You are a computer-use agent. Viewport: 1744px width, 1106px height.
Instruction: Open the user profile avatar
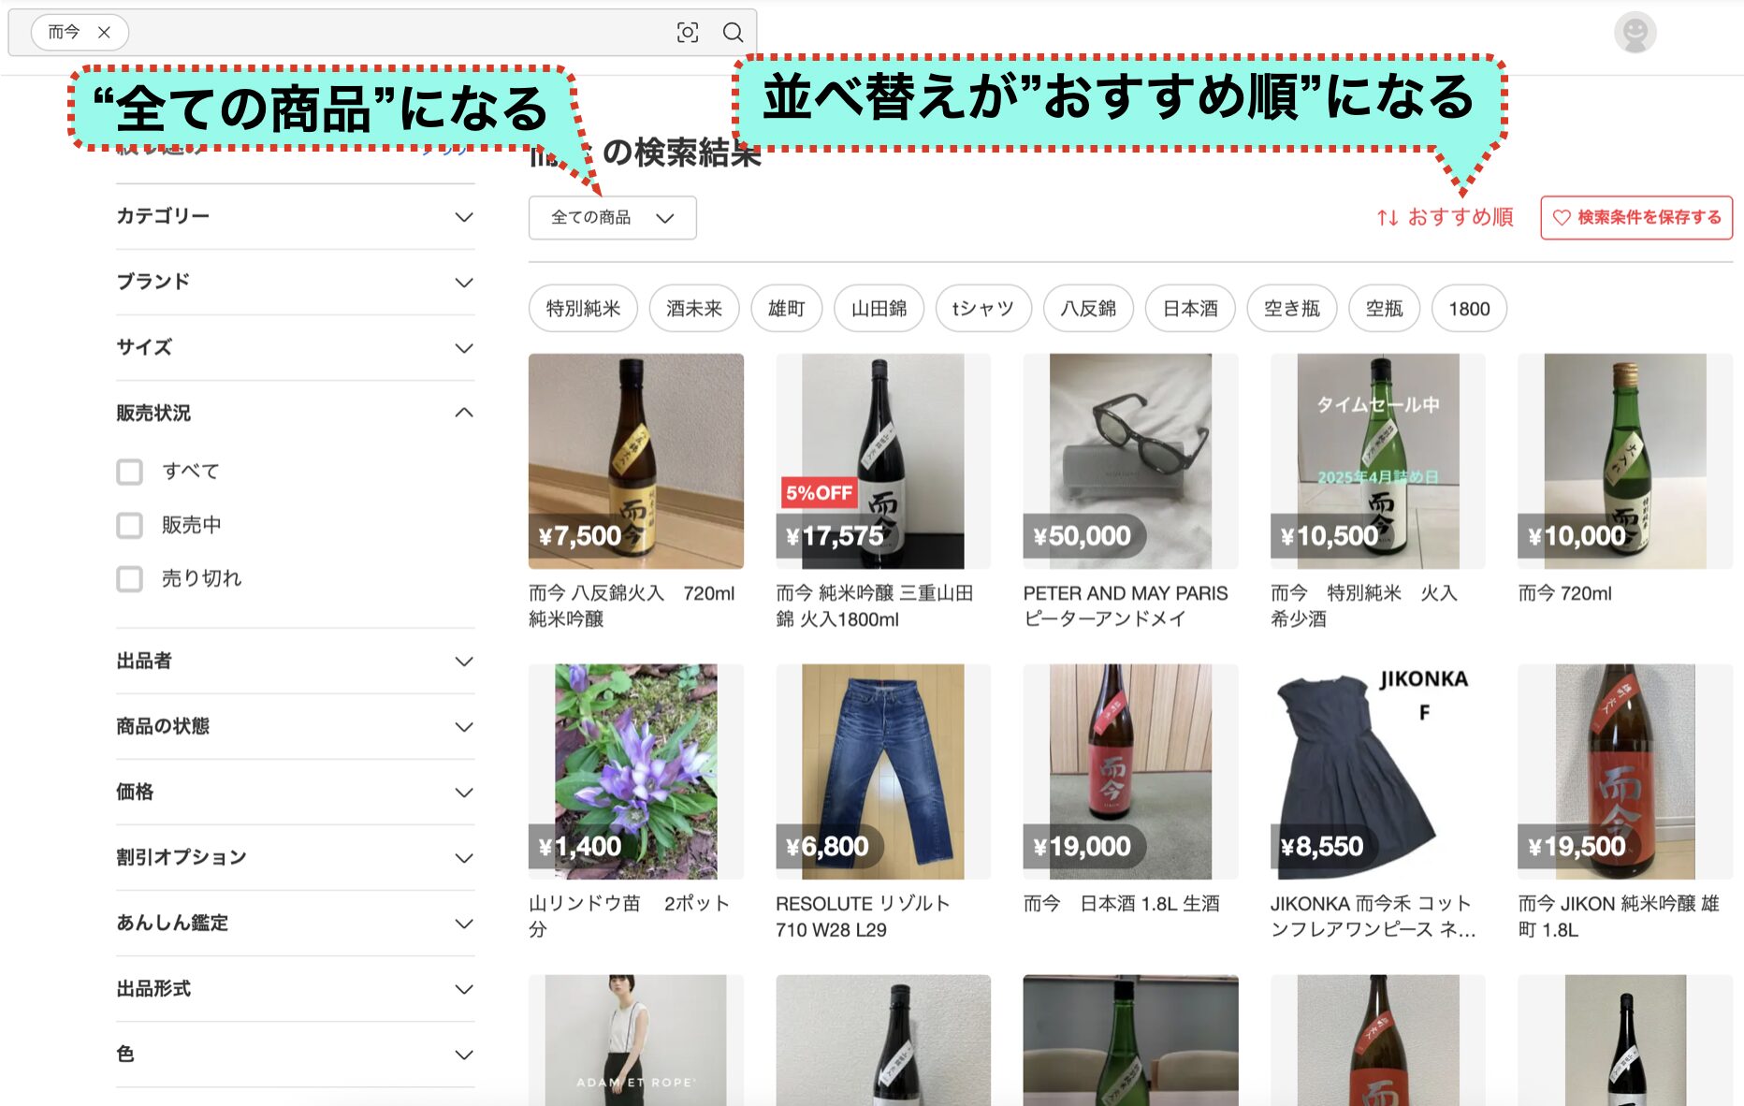click(1635, 33)
